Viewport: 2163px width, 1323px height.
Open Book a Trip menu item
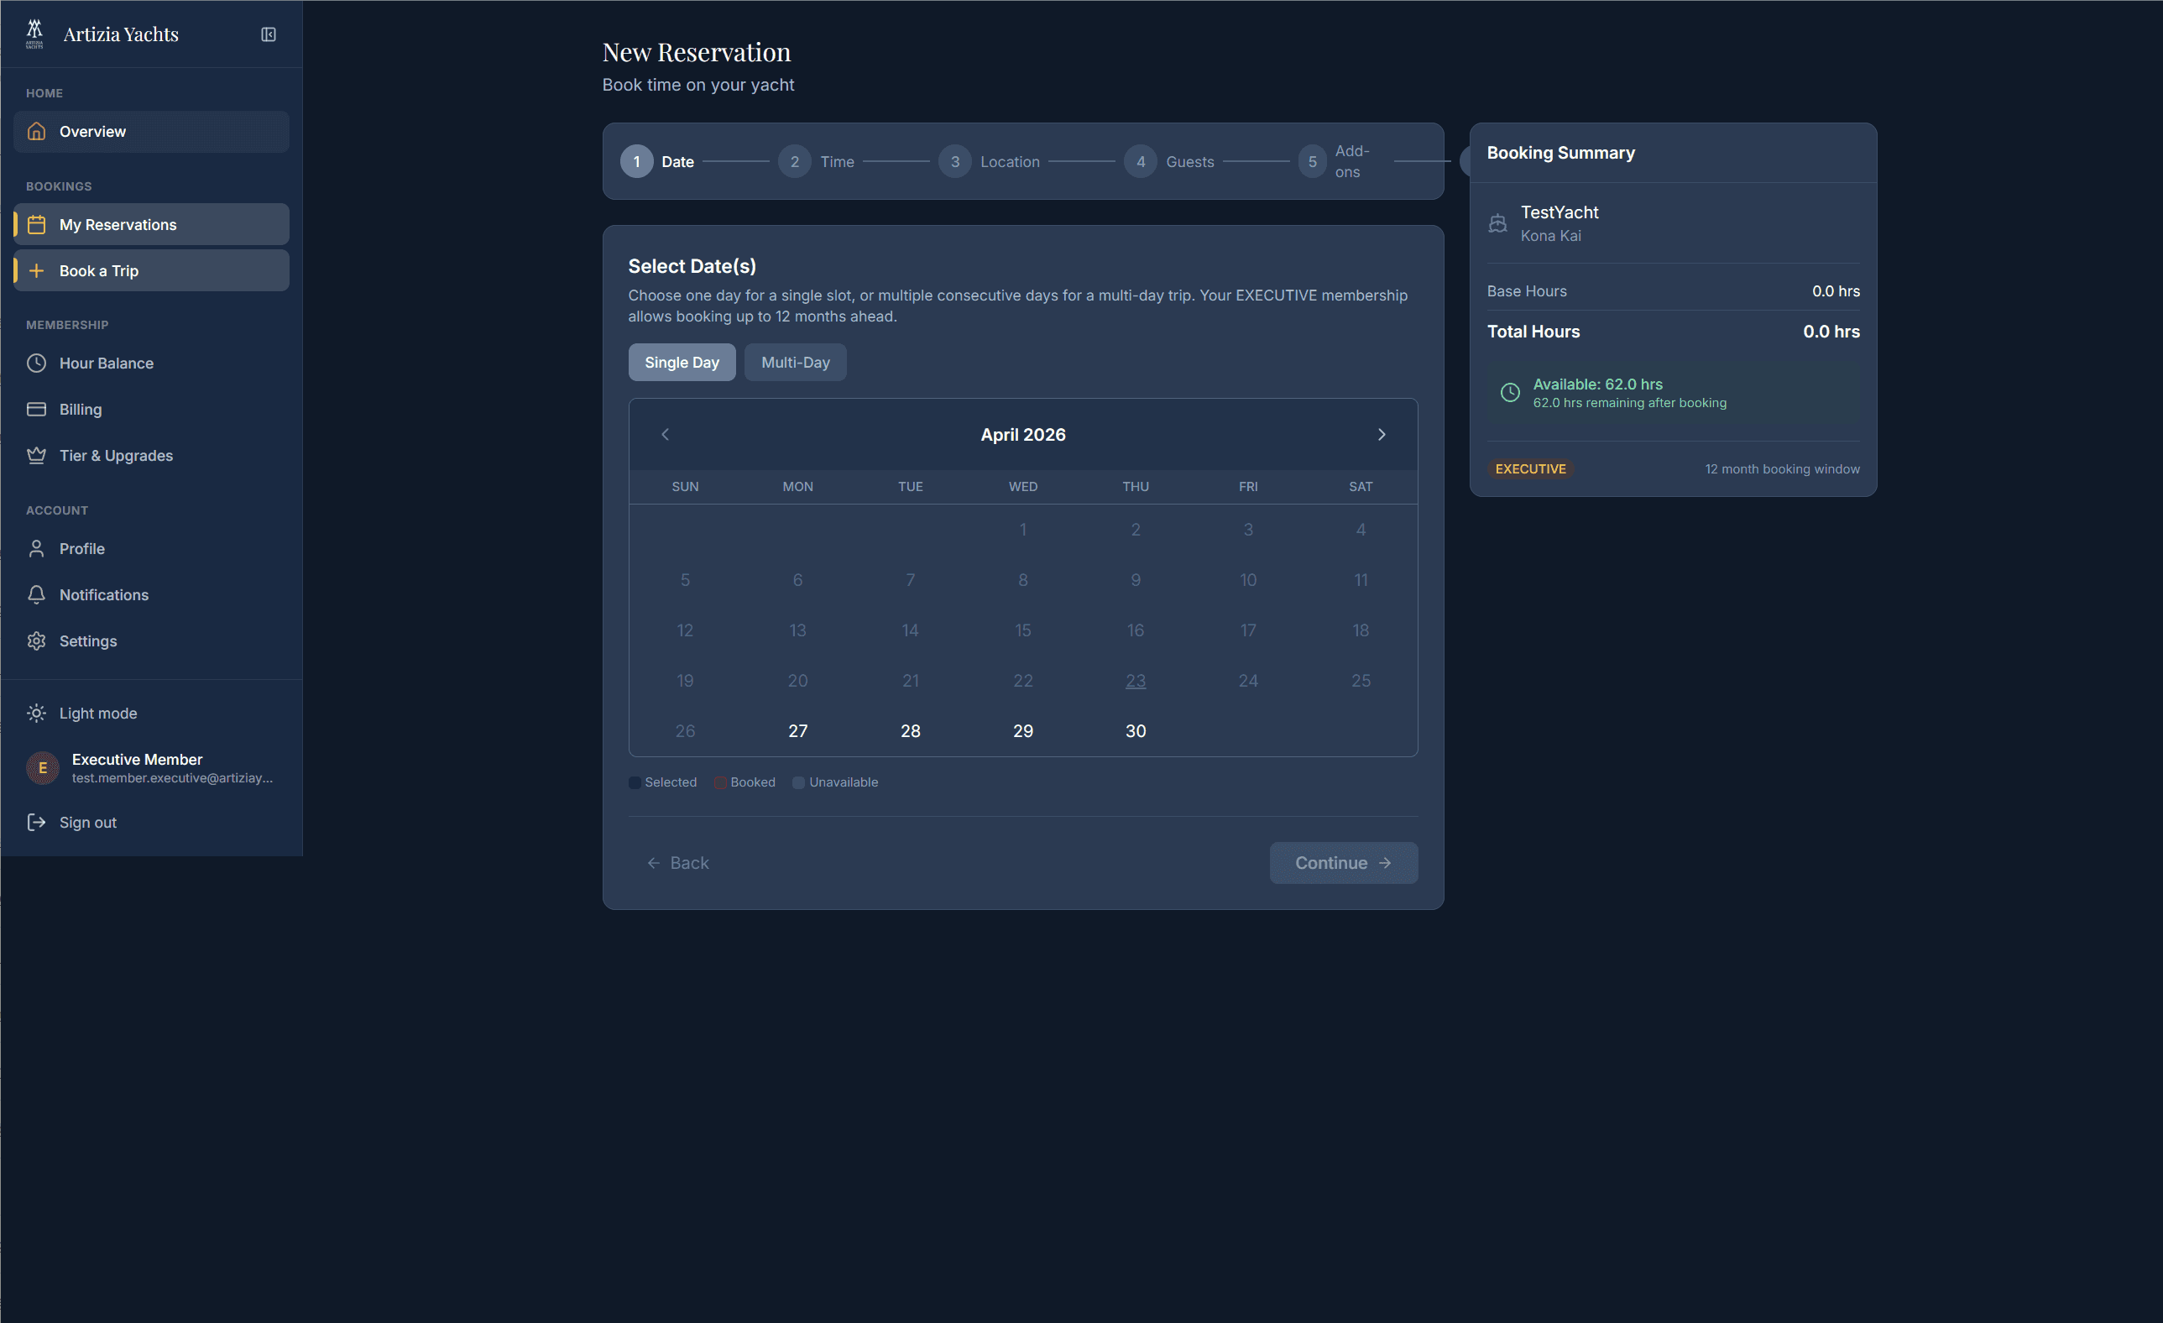point(98,271)
